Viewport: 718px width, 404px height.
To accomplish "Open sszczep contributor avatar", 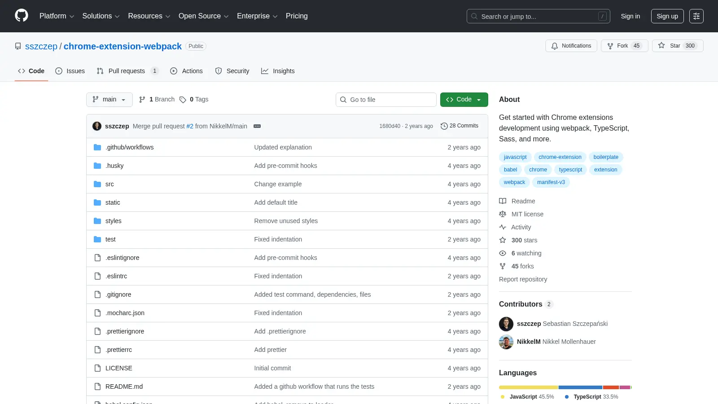I will click(506, 324).
